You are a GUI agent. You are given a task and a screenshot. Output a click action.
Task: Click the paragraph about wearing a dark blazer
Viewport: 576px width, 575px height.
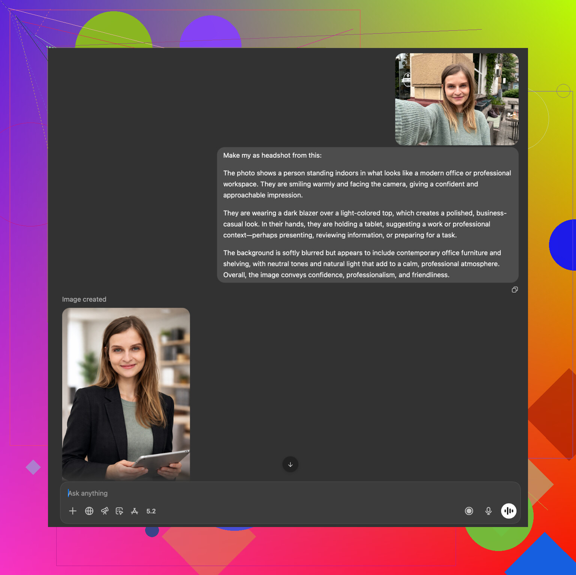pos(364,224)
